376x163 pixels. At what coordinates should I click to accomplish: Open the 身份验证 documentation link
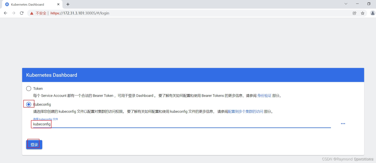click(264, 95)
